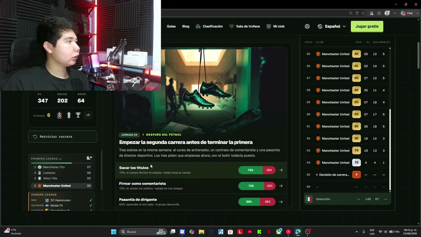Click the Sala de trofeos trophy icon
Screen dimensions: 421x237
pos(232,26)
